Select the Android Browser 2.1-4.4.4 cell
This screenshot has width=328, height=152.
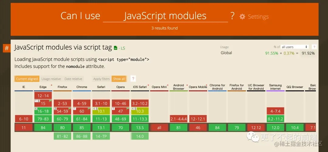point(179,119)
